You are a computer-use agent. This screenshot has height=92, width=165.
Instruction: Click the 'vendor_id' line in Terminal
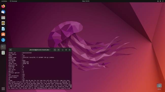click(20, 53)
